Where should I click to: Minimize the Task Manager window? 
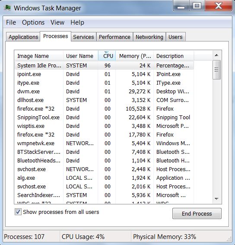click(181, 6)
